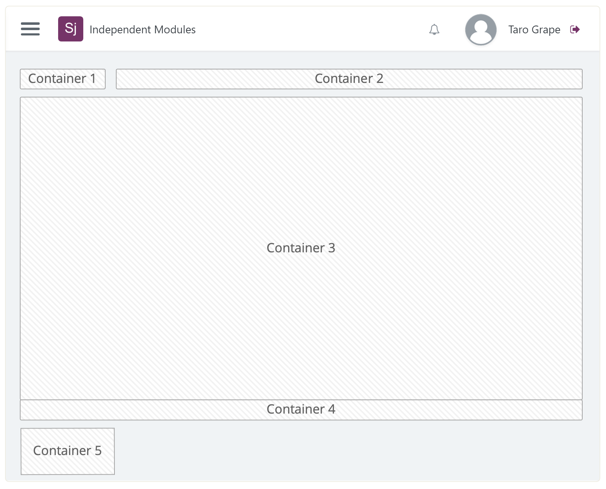Sign out using icon beside Taro Grape

click(x=575, y=29)
